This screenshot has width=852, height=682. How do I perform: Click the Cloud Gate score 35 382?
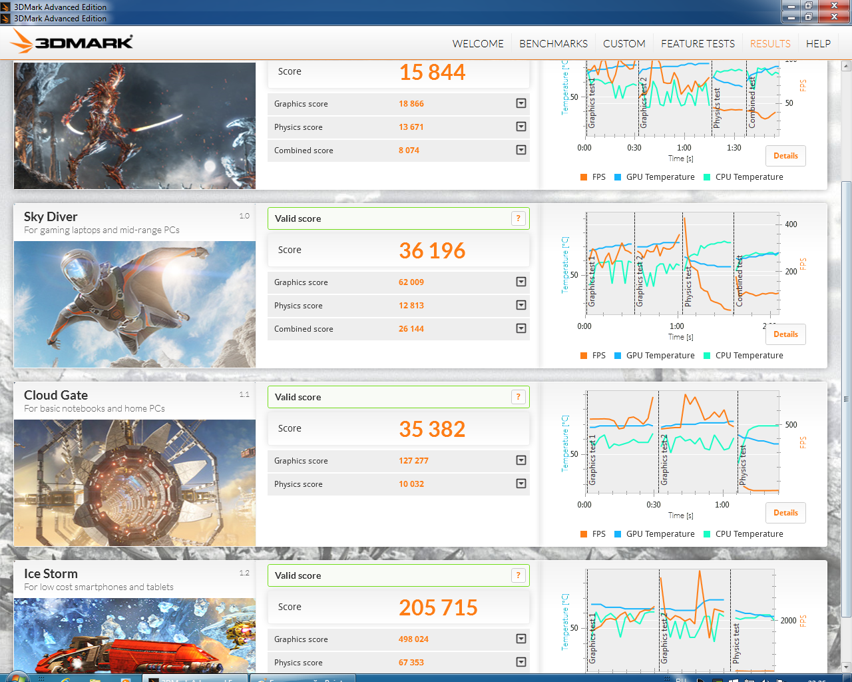tap(433, 429)
